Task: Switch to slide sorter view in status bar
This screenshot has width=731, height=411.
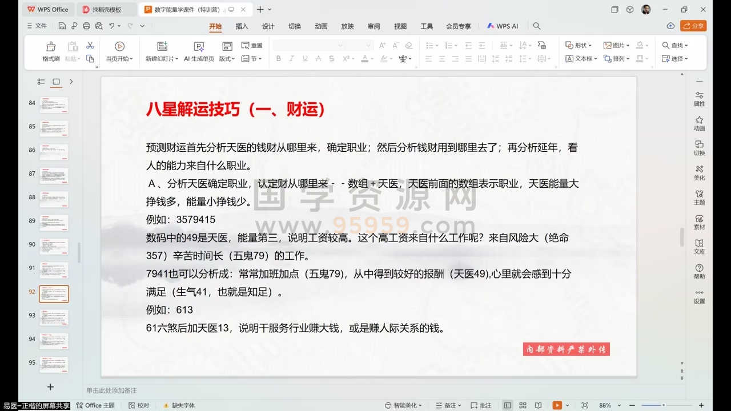Action: (x=523, y=405)
